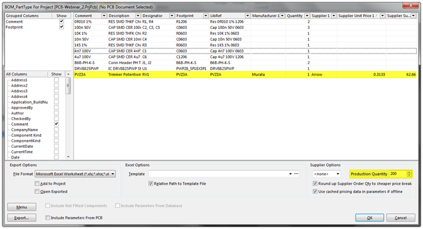423x229 pixels.
Task: Select CurrentDate in All Columns list
Action: (22, 147)
